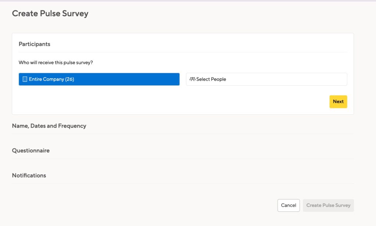This screenshot has height=226, width=376.
Task: Expand the Questionnaire section
Action: [x=31, y=150]
